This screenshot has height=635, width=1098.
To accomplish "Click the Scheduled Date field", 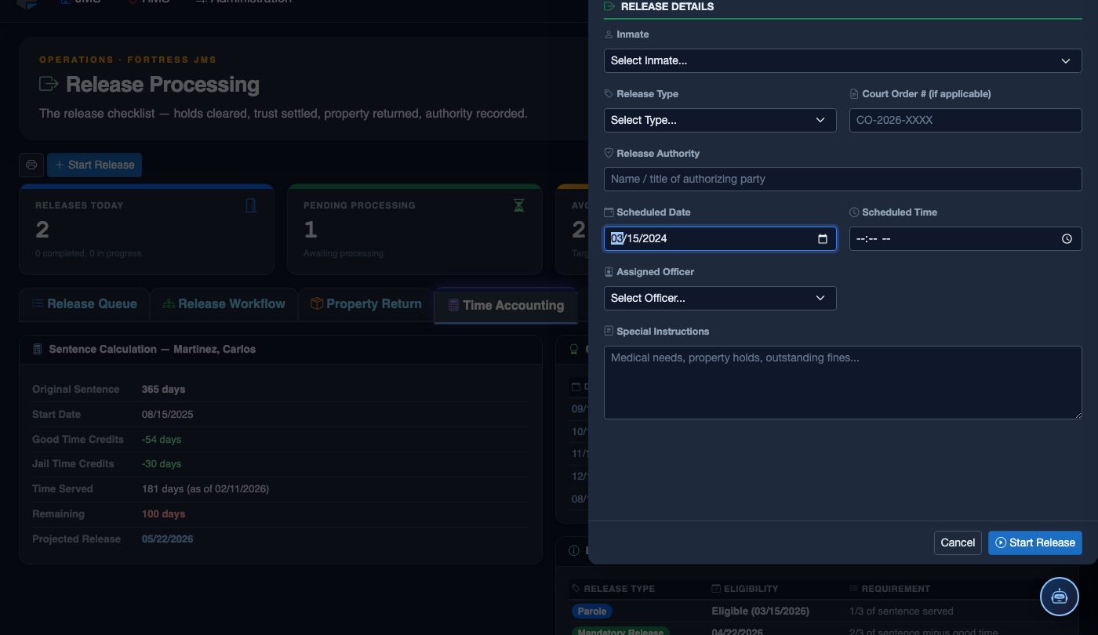I will [x=720, y=238].
